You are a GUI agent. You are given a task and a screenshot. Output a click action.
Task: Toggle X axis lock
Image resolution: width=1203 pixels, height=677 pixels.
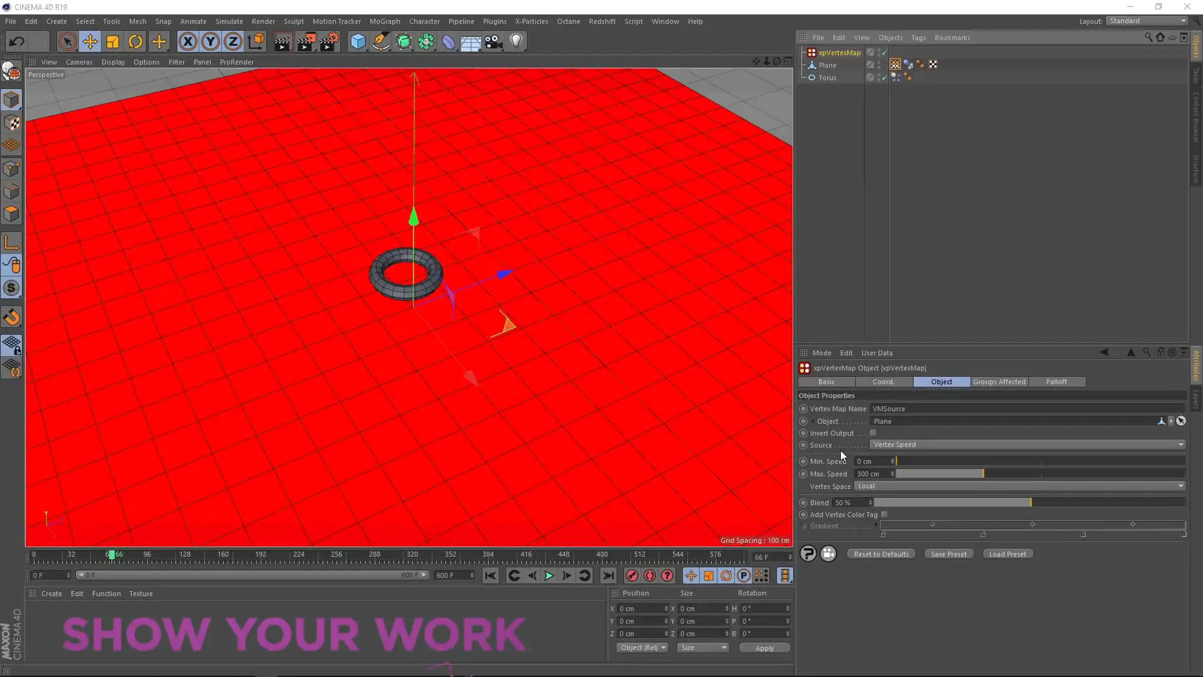(187, 42)
